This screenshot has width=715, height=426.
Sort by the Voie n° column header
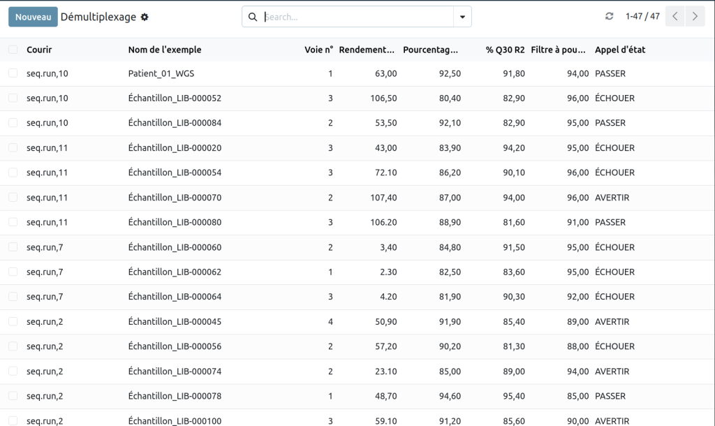point(318,50)
